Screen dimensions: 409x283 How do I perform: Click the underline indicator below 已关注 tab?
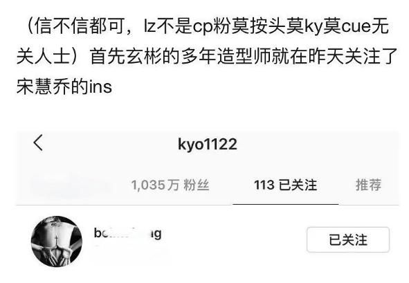[286, 204]
